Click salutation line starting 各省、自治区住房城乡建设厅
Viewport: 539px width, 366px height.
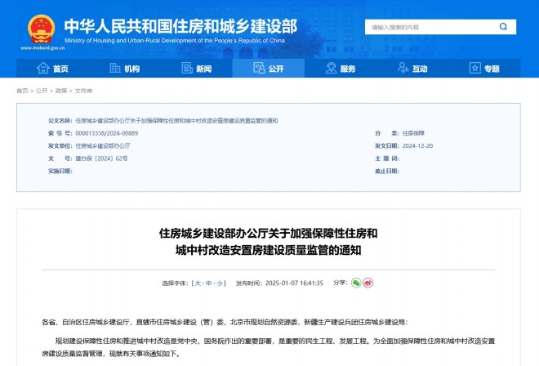[225, 323]
